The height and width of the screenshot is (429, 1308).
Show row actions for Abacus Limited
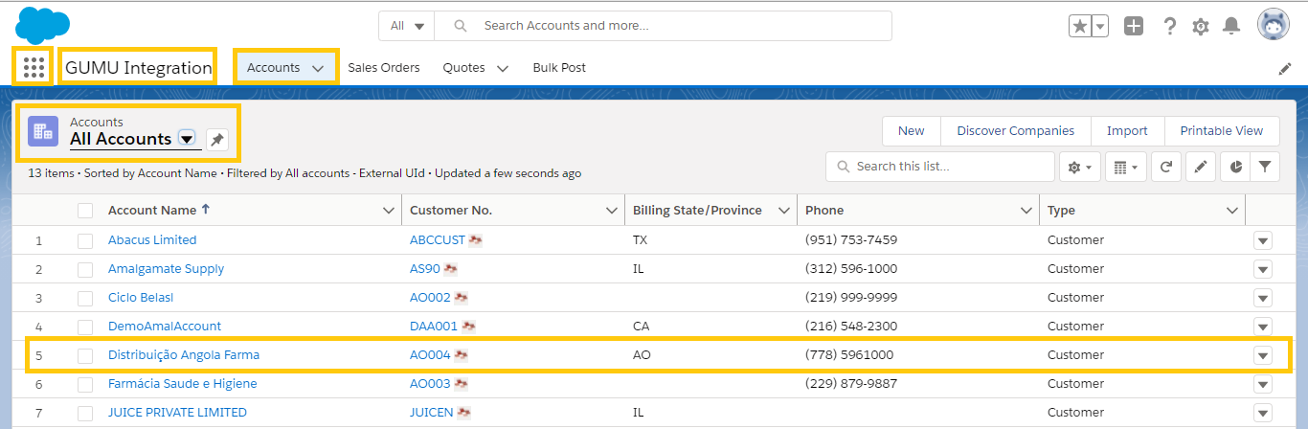point(1263,241)
